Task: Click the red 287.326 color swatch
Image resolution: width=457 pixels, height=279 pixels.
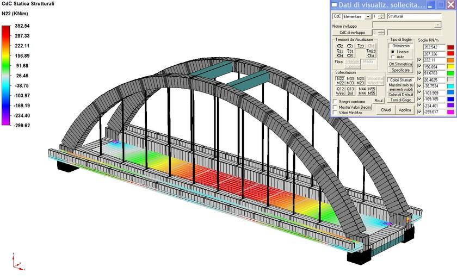Action: pos(450,54)
